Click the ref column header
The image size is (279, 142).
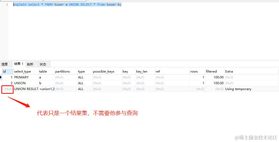click(172, 72)
